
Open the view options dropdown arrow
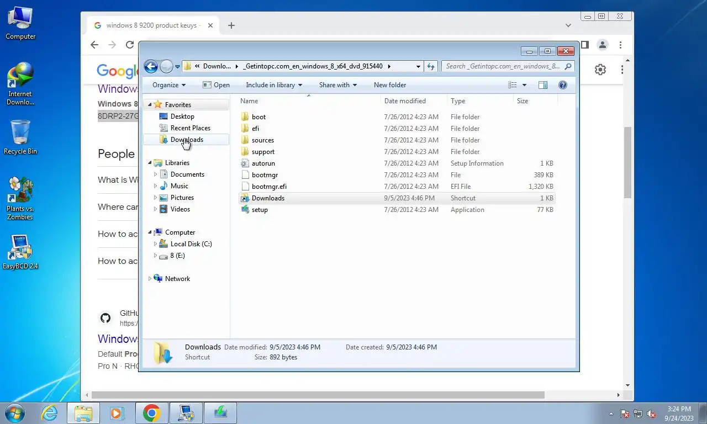(524, 85)
